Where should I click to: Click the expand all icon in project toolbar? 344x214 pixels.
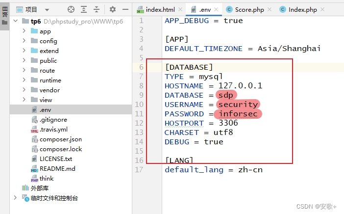tap(84, 9)
